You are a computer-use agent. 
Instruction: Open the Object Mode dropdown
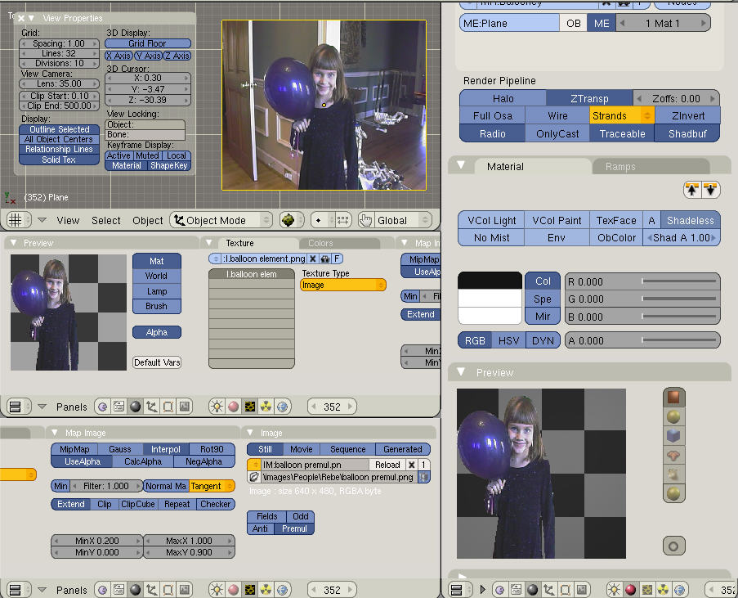[x=221, y=220]
